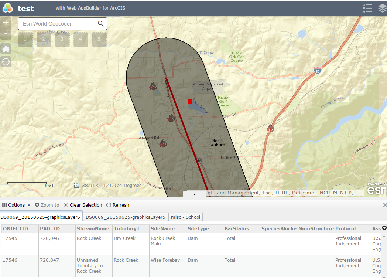Zoom out the map with minus button
The height and width of the screenshot is (278, 387).
pyautogui.click(x=6, y=34)
